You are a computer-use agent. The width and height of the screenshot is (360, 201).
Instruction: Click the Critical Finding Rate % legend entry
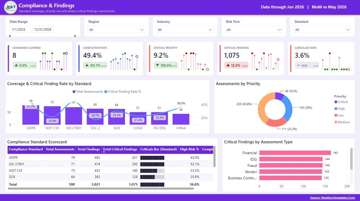tap(122, 92)
